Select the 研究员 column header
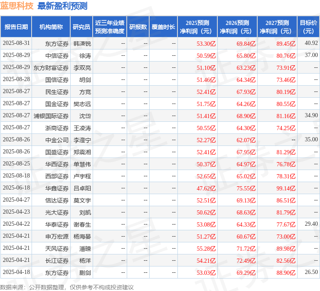Image resolution: width=320 pixels, height=291 pixels. pyautogui.click(x=81, y=27)
